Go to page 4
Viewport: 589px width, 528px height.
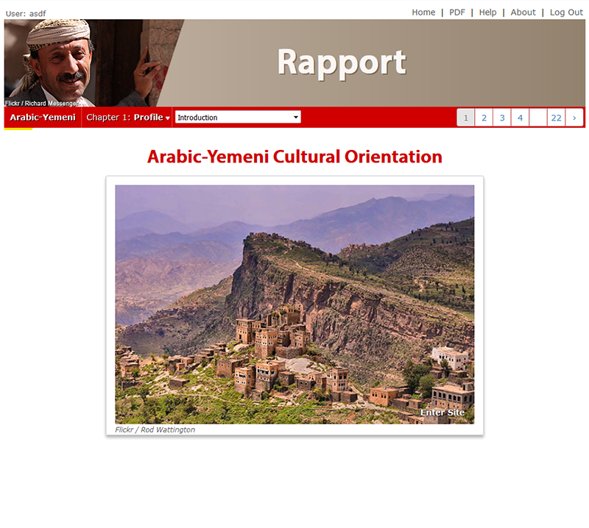pyautogui.click(x=520, y=118)
